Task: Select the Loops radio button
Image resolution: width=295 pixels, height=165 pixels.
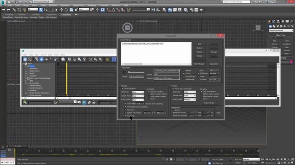Action: [198, 77]
